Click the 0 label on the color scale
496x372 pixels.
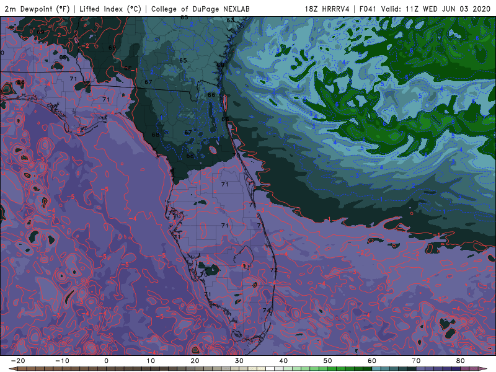[x=106, y=361]
